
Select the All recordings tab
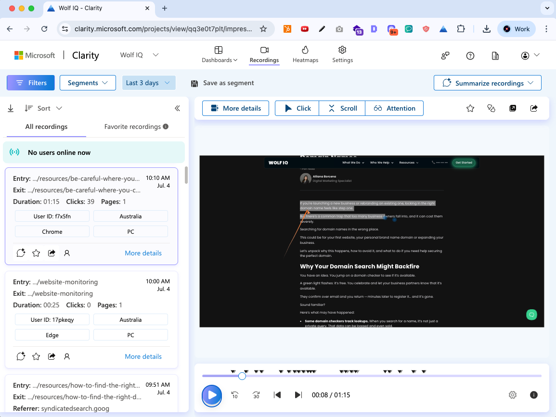pos(46,126)
